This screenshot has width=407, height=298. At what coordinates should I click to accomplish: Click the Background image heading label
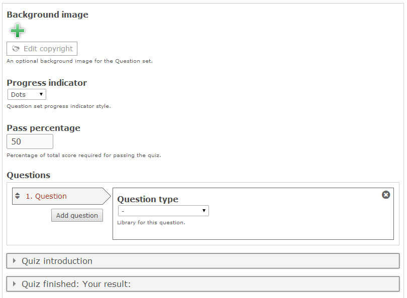tap(47, 15)
